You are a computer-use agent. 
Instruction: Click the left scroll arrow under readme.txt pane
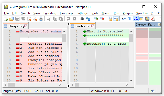[72, 85]
